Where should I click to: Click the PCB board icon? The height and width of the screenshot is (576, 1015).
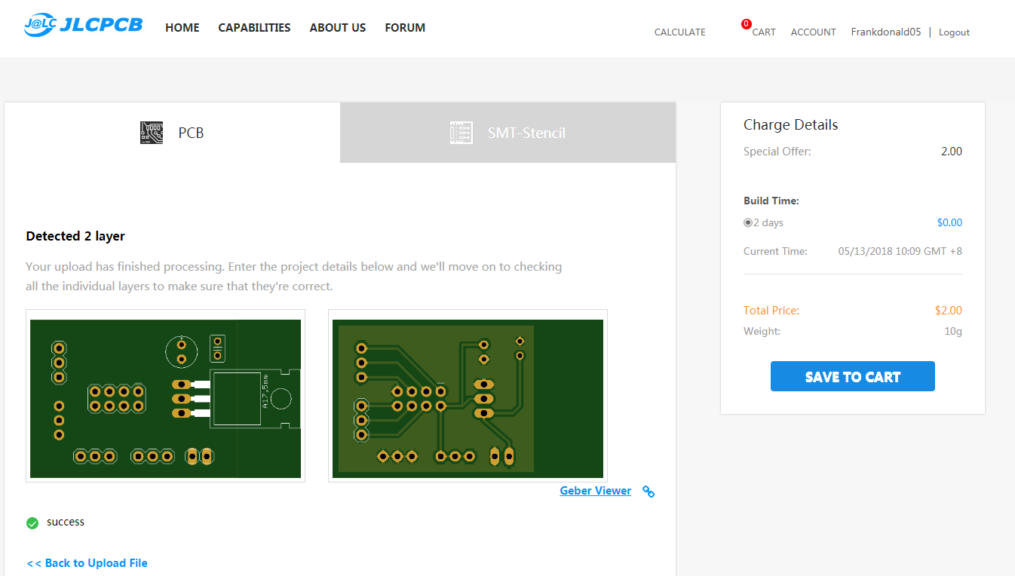tap(152, 133)
